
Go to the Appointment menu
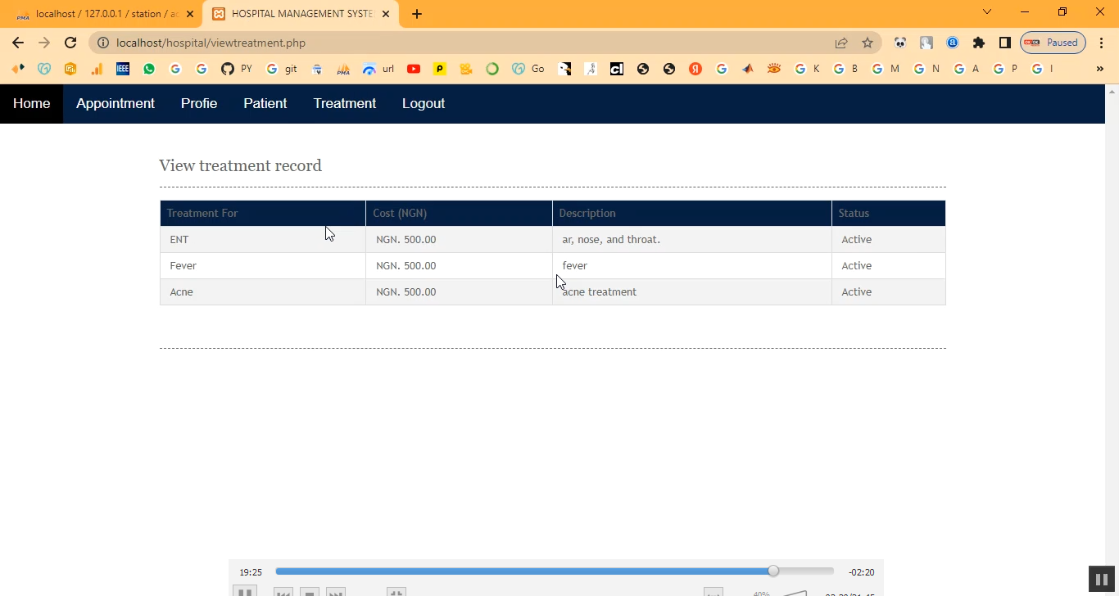pos(116,103)
